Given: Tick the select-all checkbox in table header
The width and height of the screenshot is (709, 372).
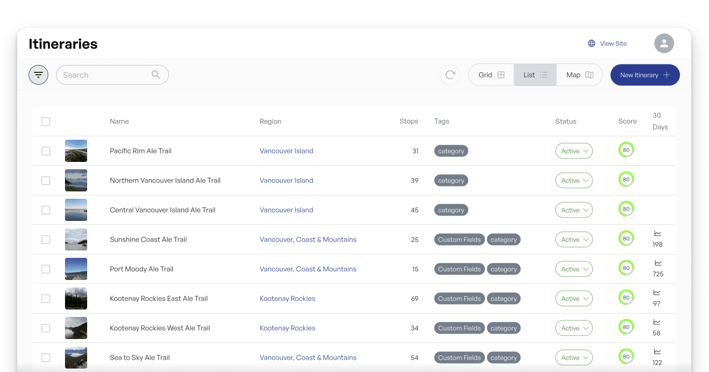Looking at the screenshot, I should (x=46, y=122).
